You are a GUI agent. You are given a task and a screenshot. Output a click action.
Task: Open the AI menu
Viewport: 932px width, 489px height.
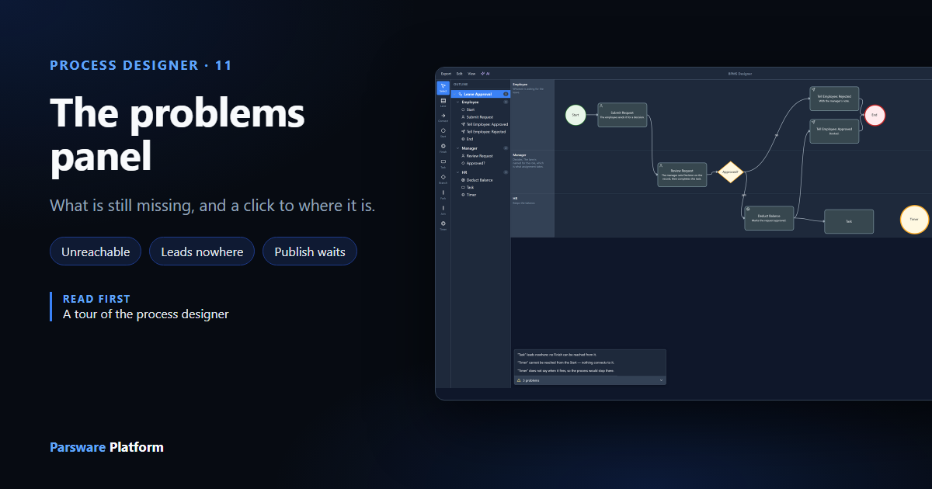(x=485, y=74)
